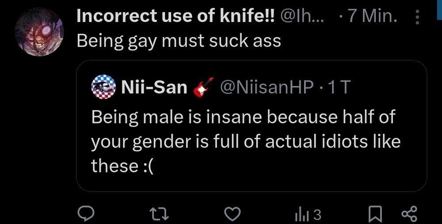Like the tweet with the heart icon

pos(232,214)
